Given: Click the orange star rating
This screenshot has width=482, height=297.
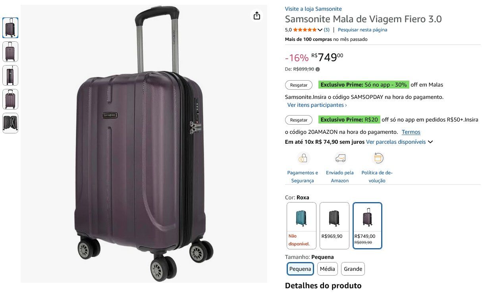Looking at the screenshot, I should [305, 30].
